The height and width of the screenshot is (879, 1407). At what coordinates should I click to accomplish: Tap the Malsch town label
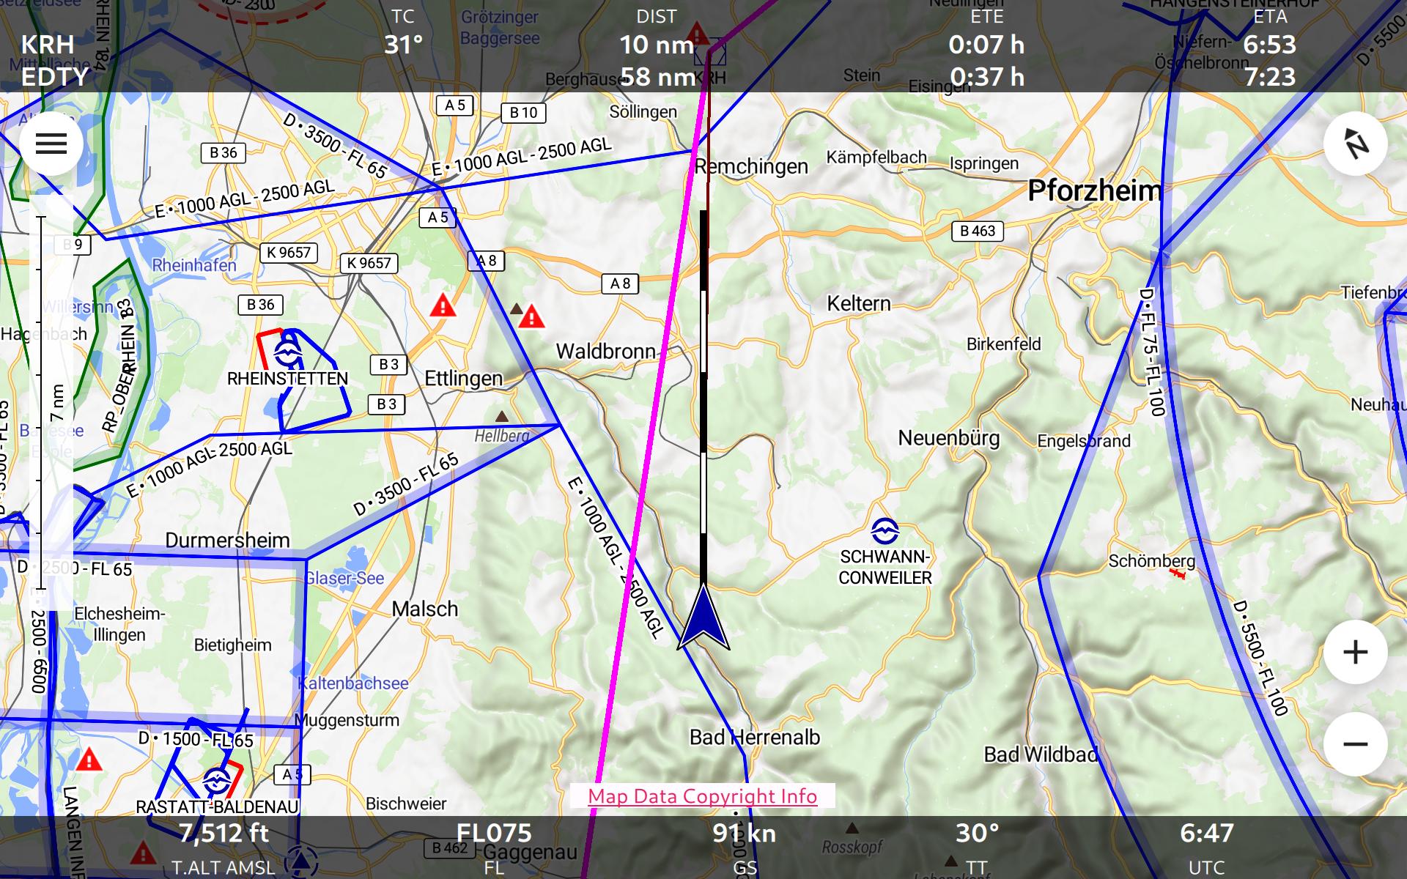pyautogui.click(x=424, y=609)
